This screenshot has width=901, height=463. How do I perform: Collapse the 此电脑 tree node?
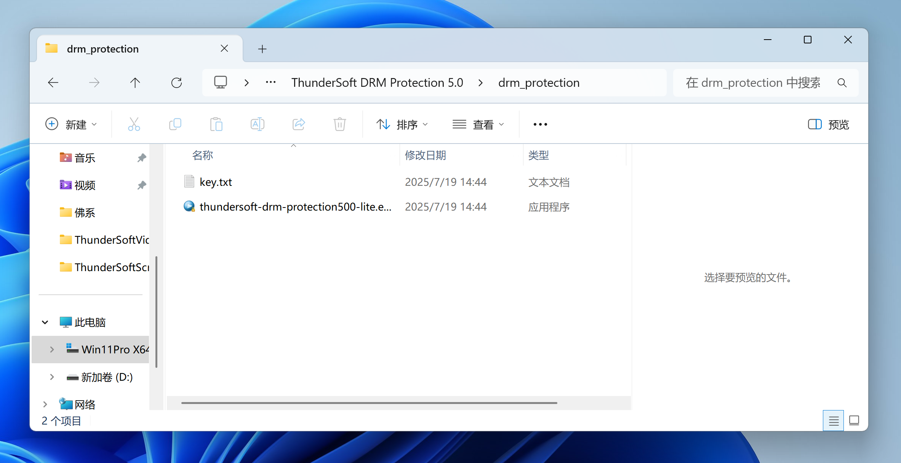pyautogui.click(x=45, y=322)
